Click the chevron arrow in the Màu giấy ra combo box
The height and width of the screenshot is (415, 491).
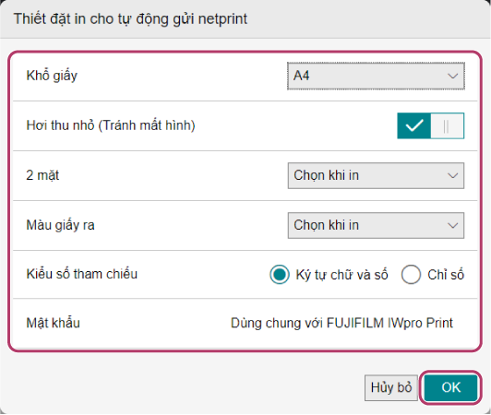tap(452, 225)
